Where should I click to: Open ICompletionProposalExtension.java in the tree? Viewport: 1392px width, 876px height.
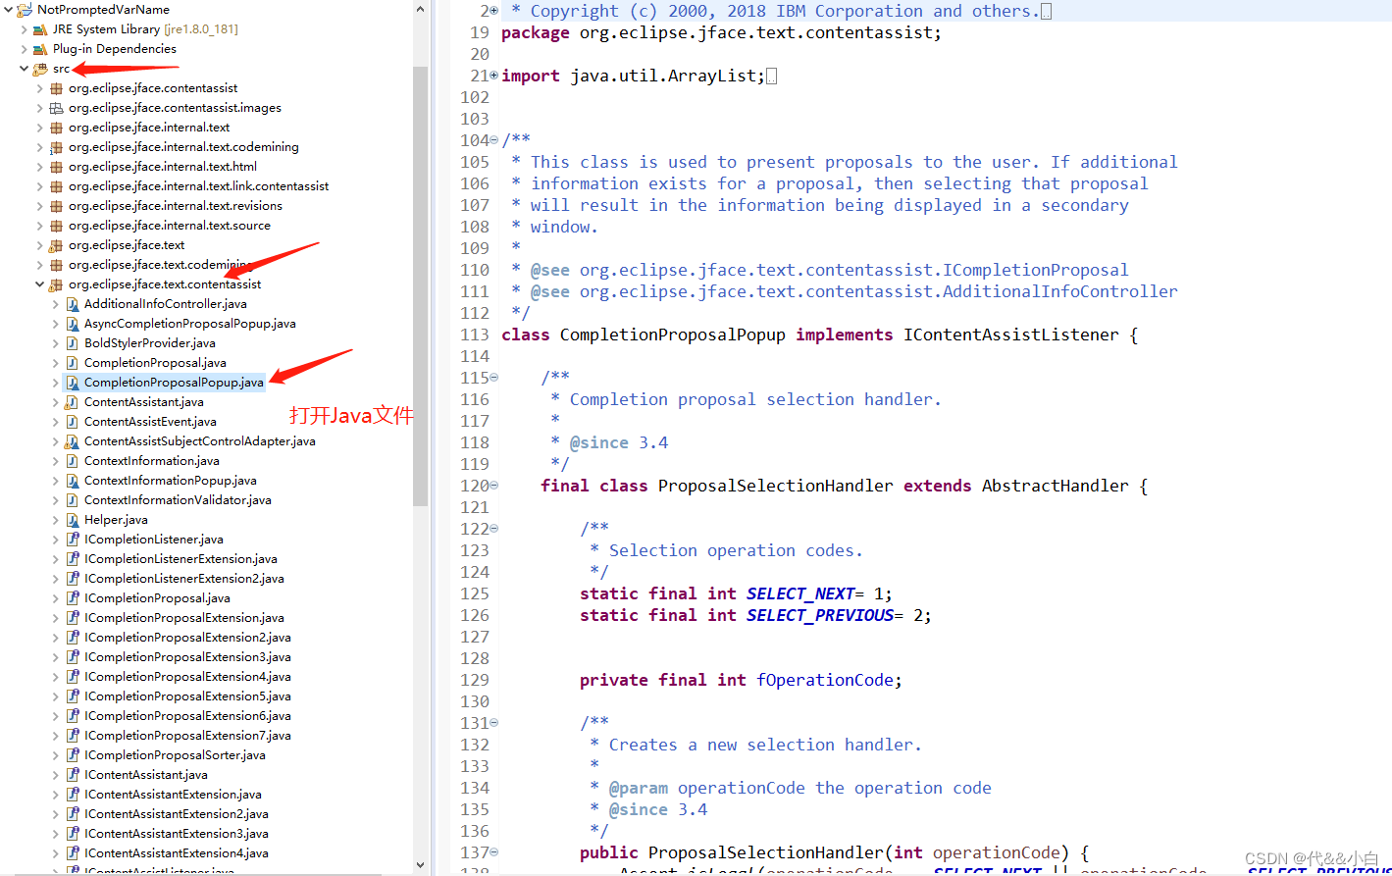click(184, 618)
